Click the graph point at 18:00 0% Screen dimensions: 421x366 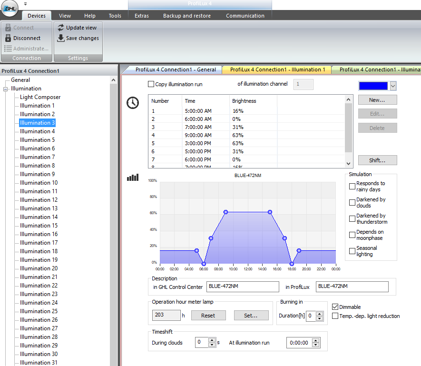tap(292, 264)
